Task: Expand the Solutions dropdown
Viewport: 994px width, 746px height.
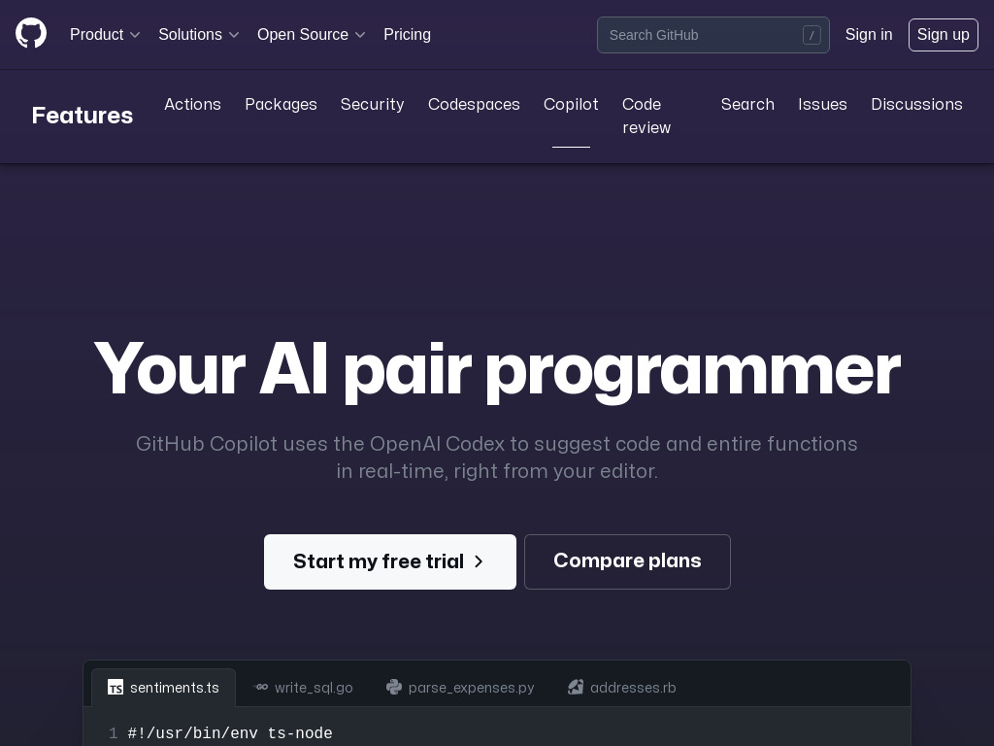Action: click(x=199, y=35)
